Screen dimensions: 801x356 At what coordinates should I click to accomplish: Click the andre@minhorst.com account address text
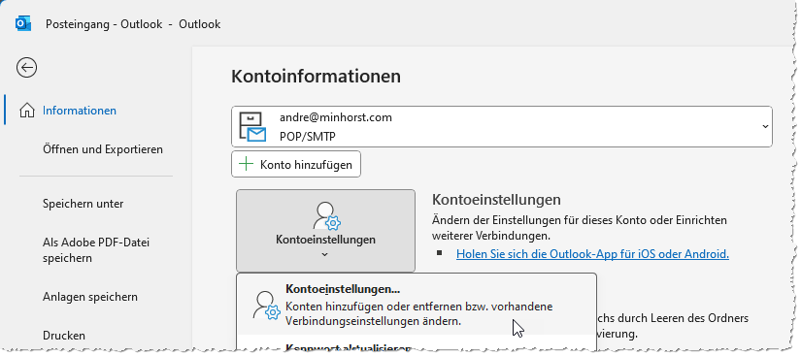click(336, 117)
